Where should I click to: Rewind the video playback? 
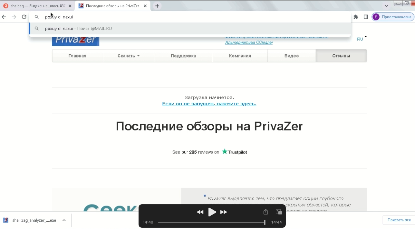200,212
